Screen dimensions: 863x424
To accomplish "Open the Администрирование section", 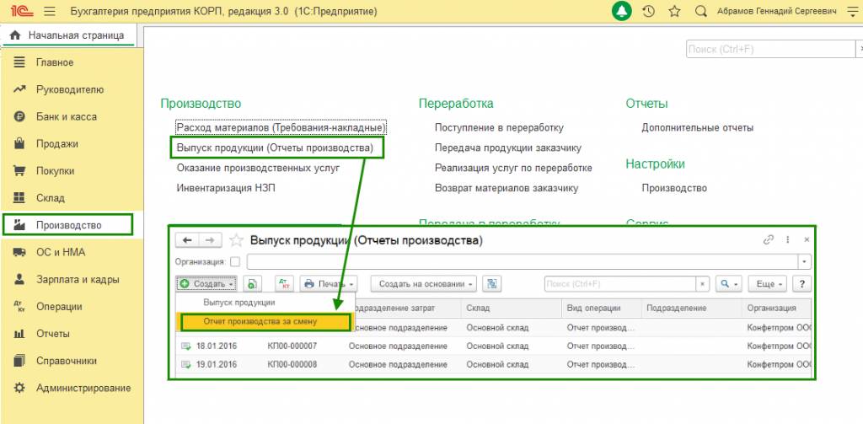I will click(83, 388).
